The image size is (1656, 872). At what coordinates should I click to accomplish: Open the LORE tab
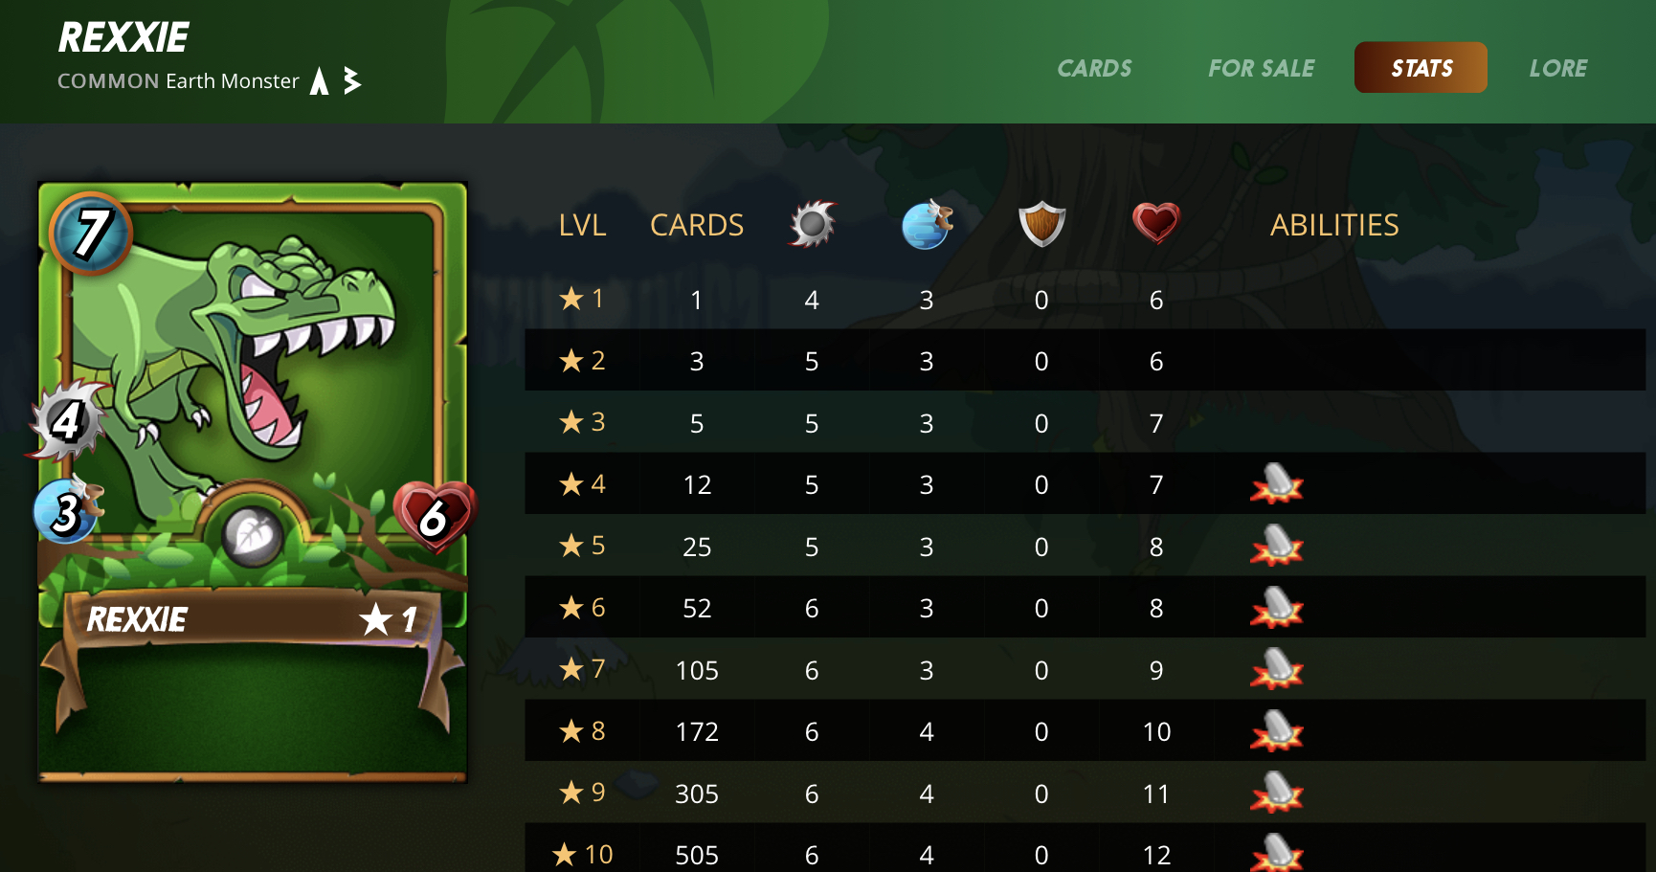(1557, 68)
